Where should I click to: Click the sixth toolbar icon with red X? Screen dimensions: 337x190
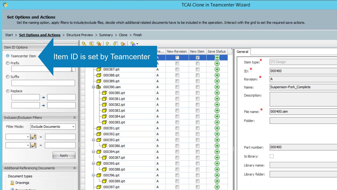[x=123, y=44]
